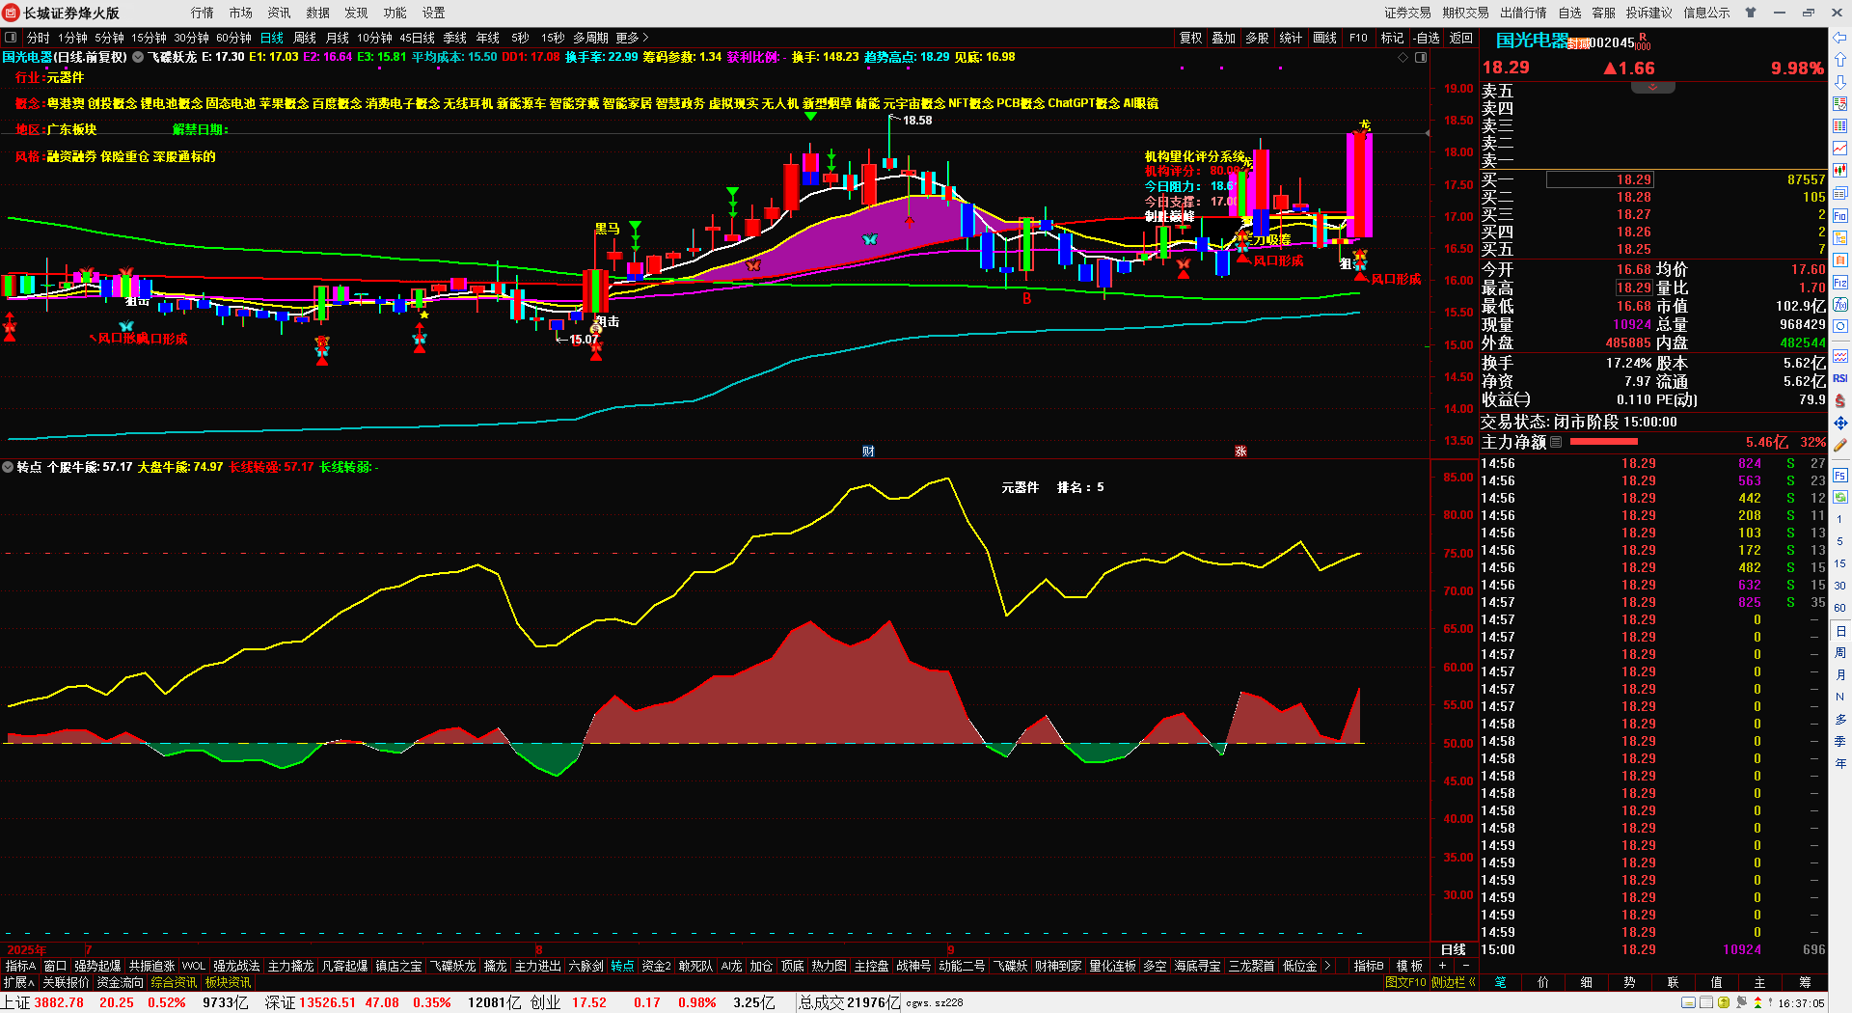Viewport: 1852px width, 1013px height.
Task: Click the up arrow previous-stock icon in sidebar
Action: click(1840, 60)
